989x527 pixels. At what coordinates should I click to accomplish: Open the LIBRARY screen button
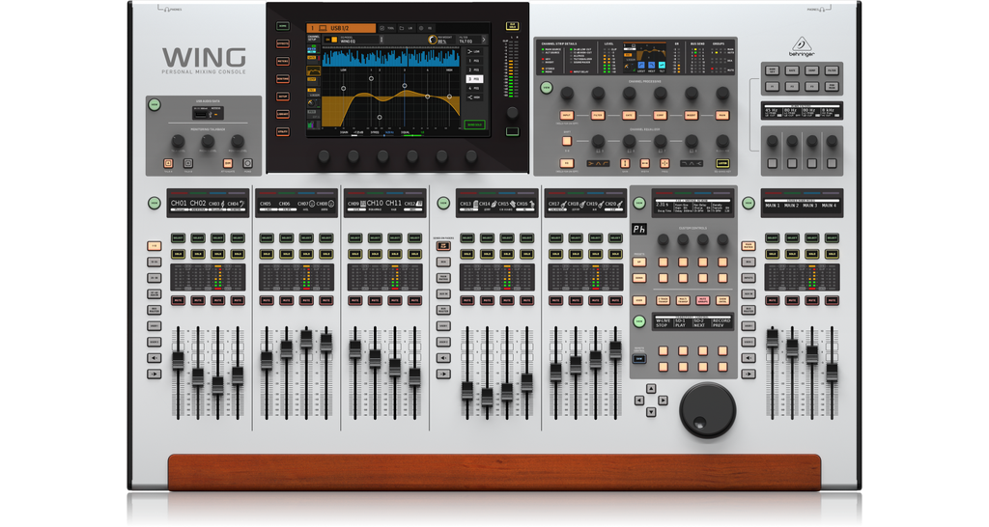(283, 114)
